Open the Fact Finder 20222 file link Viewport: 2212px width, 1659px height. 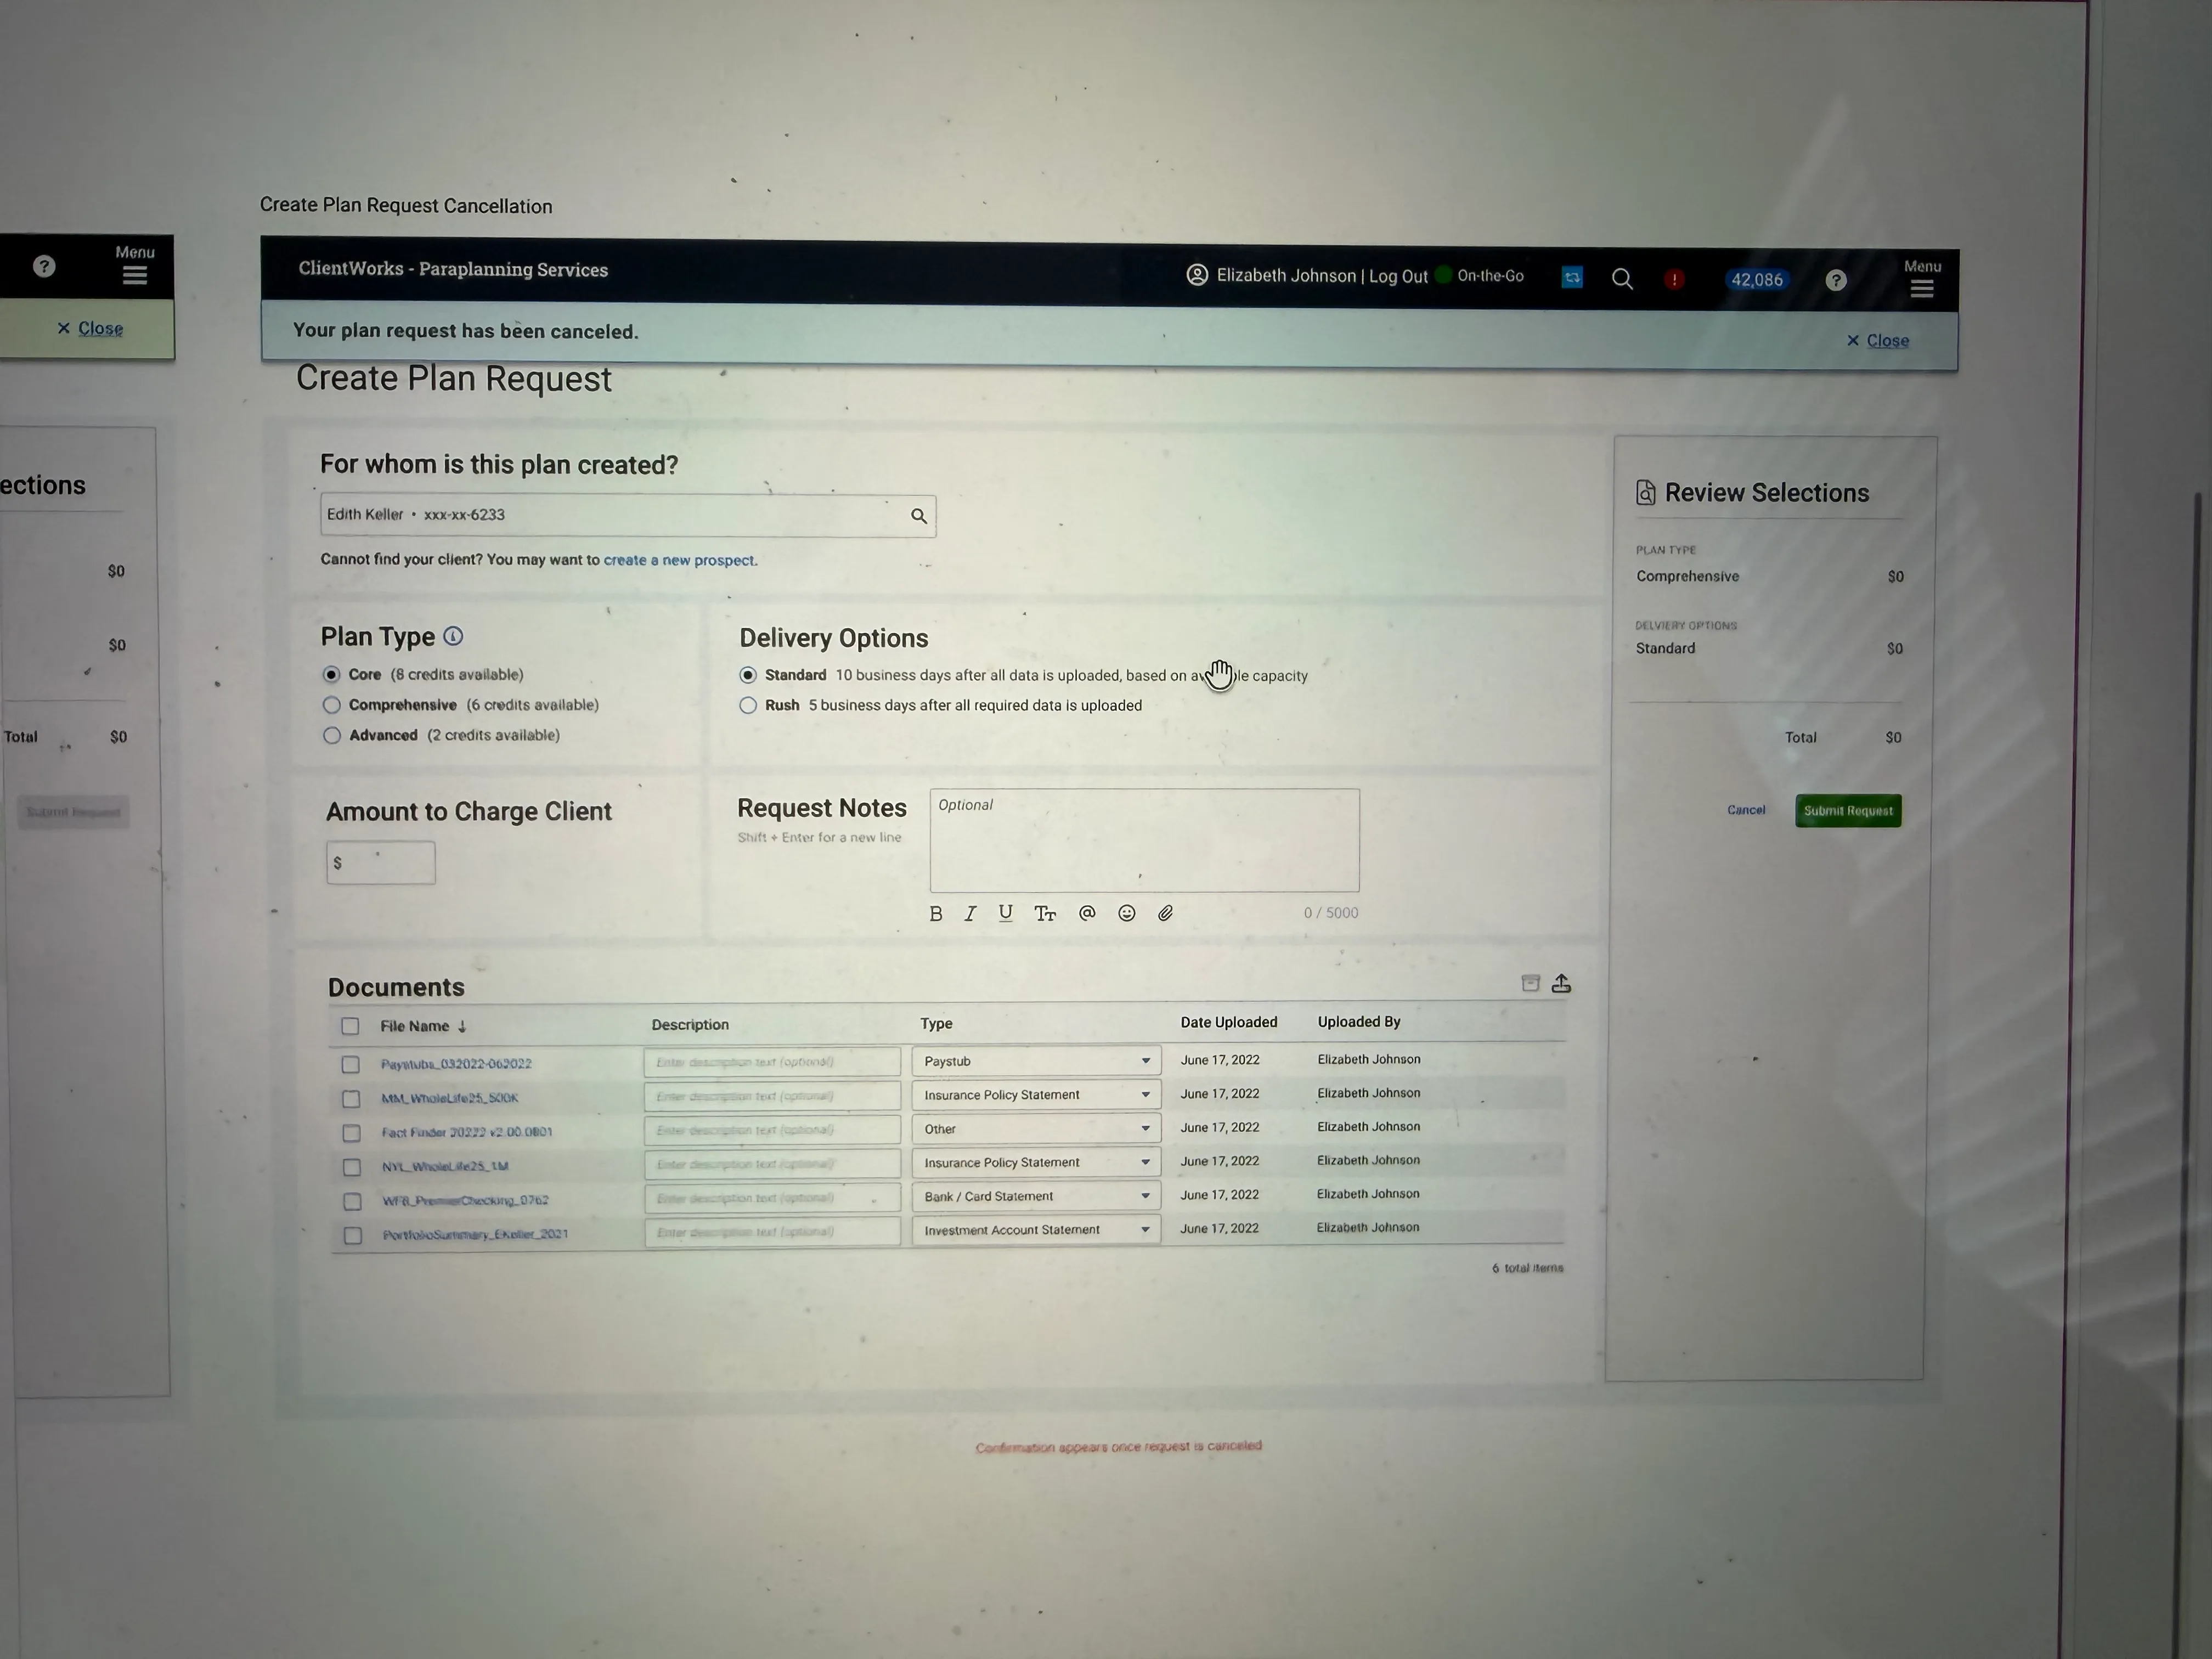tap(466, 1132)
